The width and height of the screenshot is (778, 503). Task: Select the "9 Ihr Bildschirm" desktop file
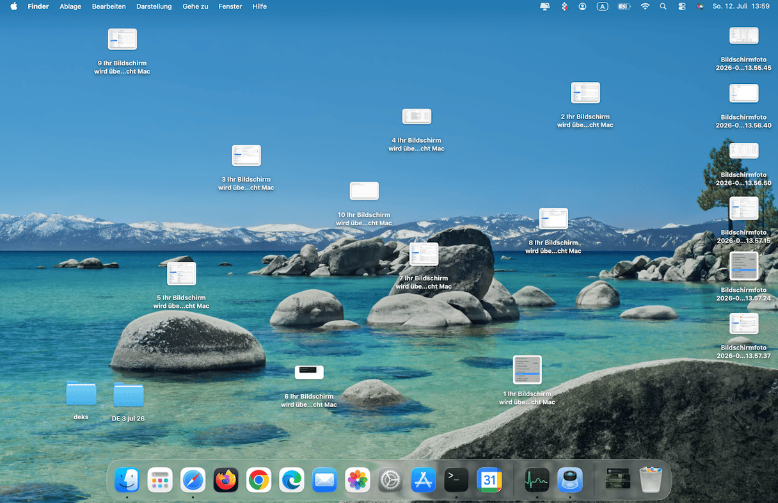[x=122, y=51]
